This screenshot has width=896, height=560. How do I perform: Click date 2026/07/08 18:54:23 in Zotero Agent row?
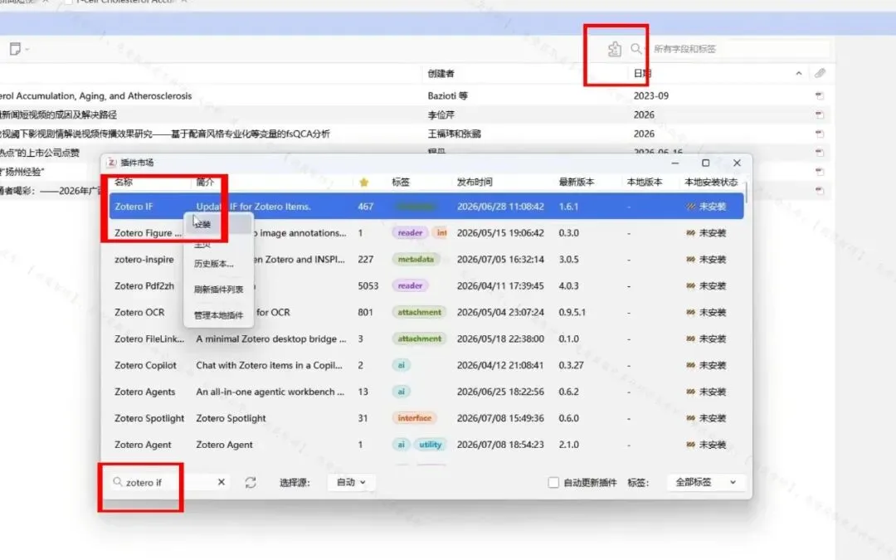click(x=500, y=445)
